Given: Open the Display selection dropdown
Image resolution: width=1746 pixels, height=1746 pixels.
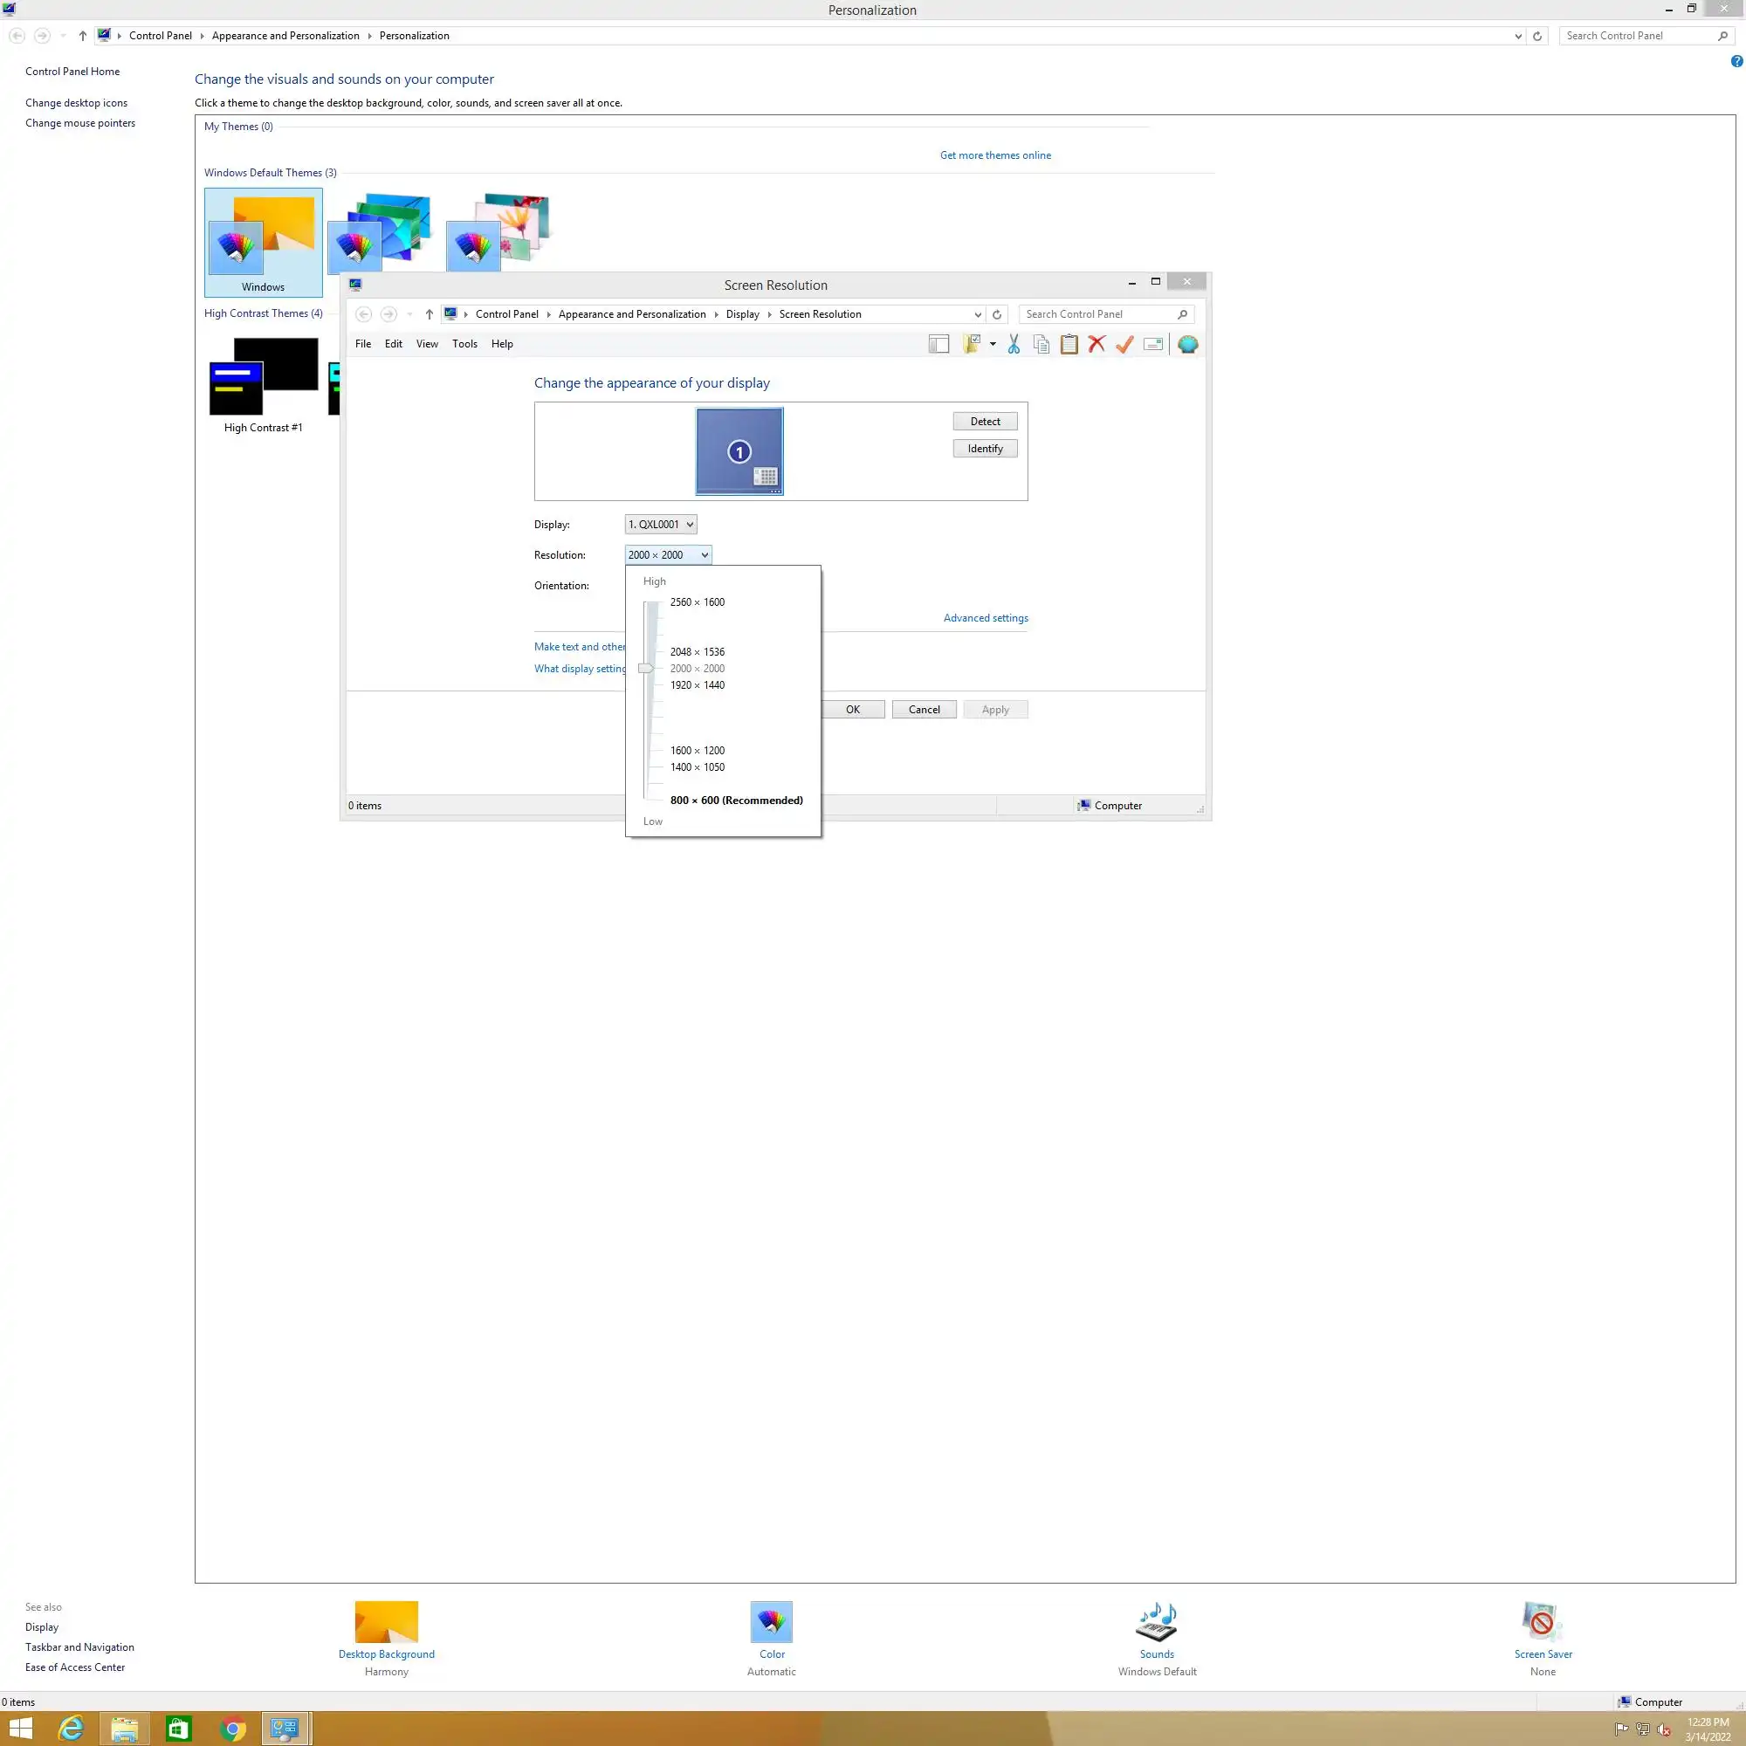Looking at the screenshot, I should (661, 524).
